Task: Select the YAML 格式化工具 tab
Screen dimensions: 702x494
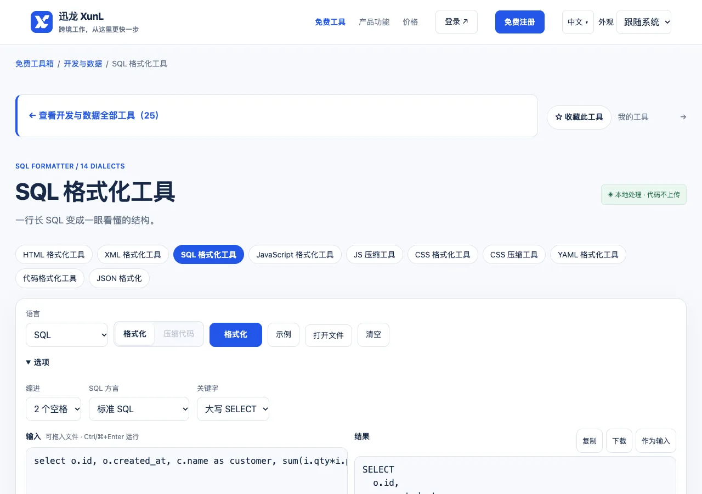Action: 588,255
